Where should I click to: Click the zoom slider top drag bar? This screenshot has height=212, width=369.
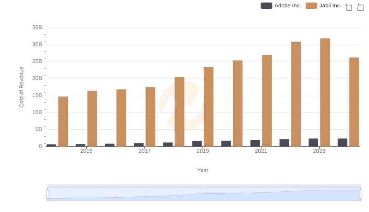click(204, 186)
